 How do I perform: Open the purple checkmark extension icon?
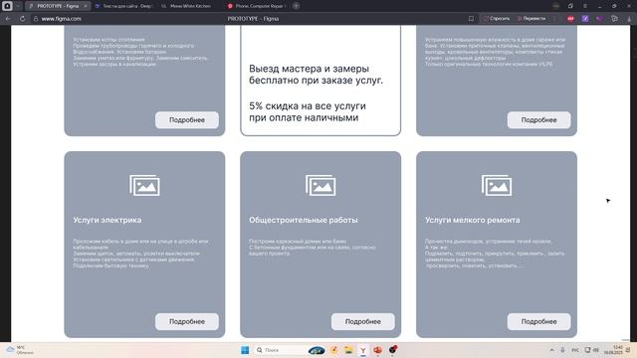[585, 19]
